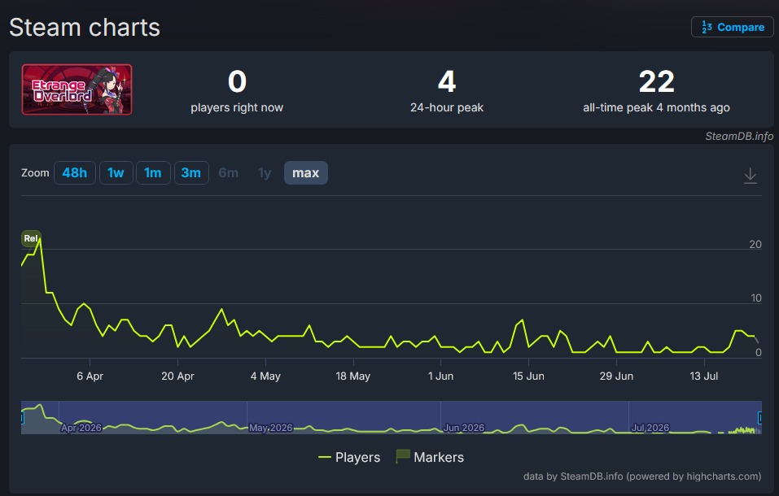Click the SteamDB.info credit text
Viewport: 779px width, 496px height.
click(x=739, y=136)
